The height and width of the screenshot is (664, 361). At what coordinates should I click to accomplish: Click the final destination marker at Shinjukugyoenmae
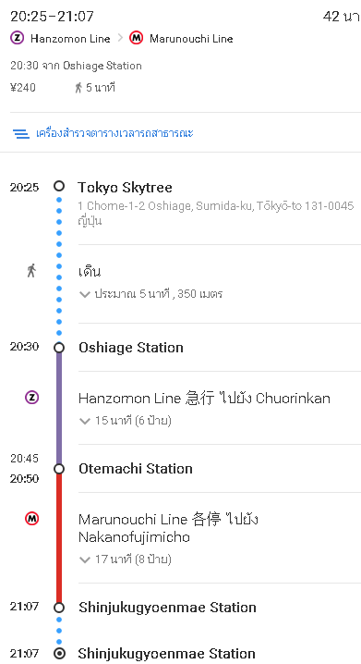pos(59,654)
